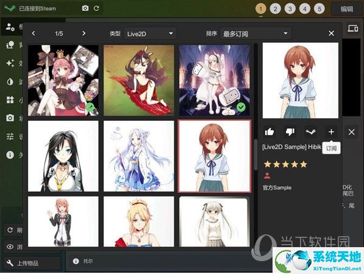Screen dimensions: 364x274
Task: Open the globe sidebar icon
Action: [x=10, y=45]
